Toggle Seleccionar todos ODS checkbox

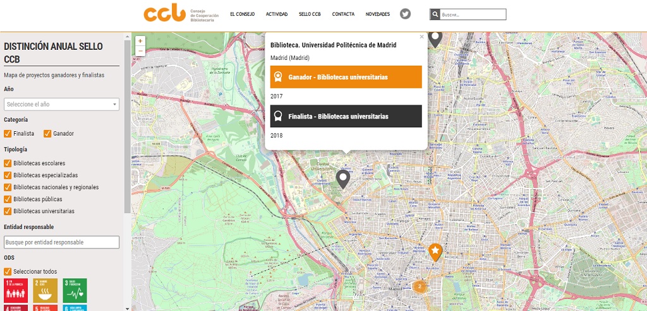(x=8, y=271)
